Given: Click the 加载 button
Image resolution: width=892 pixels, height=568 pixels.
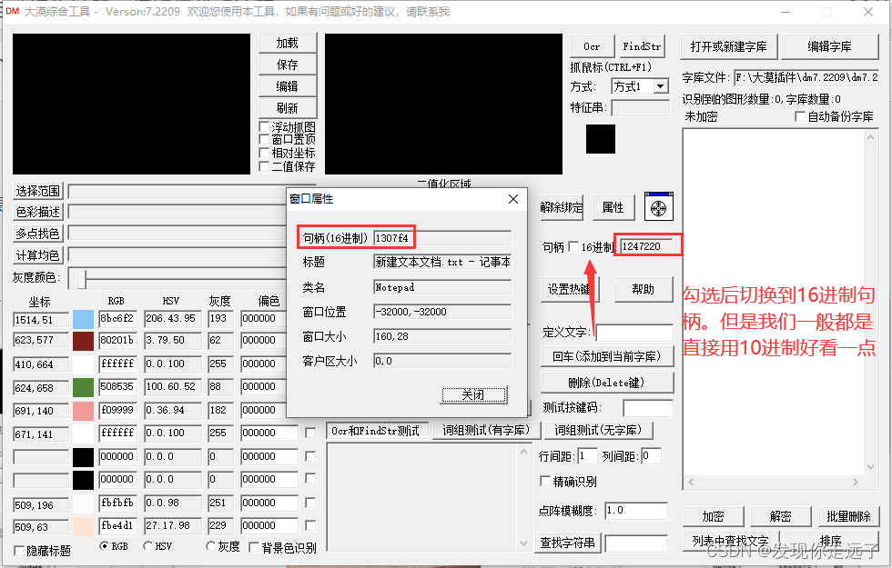Looking at the screenshot, I should pyautogui.click(x=288, y=43).
